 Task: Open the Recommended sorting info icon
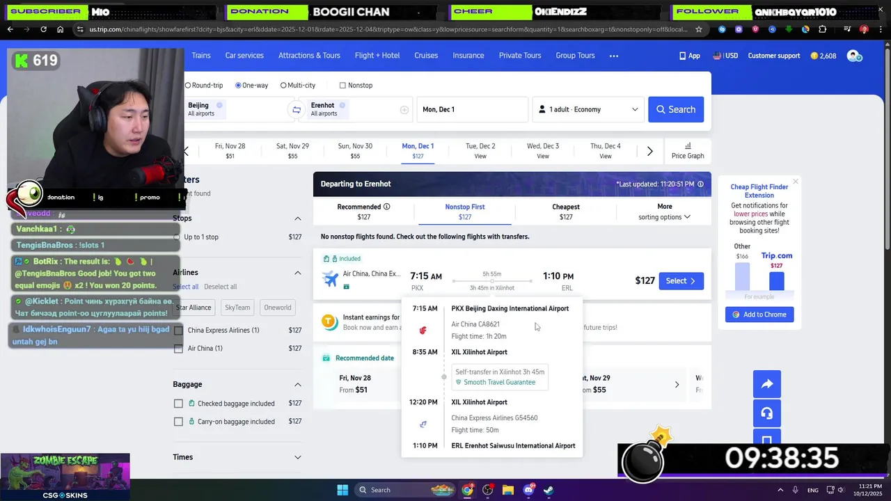point(386,207)
